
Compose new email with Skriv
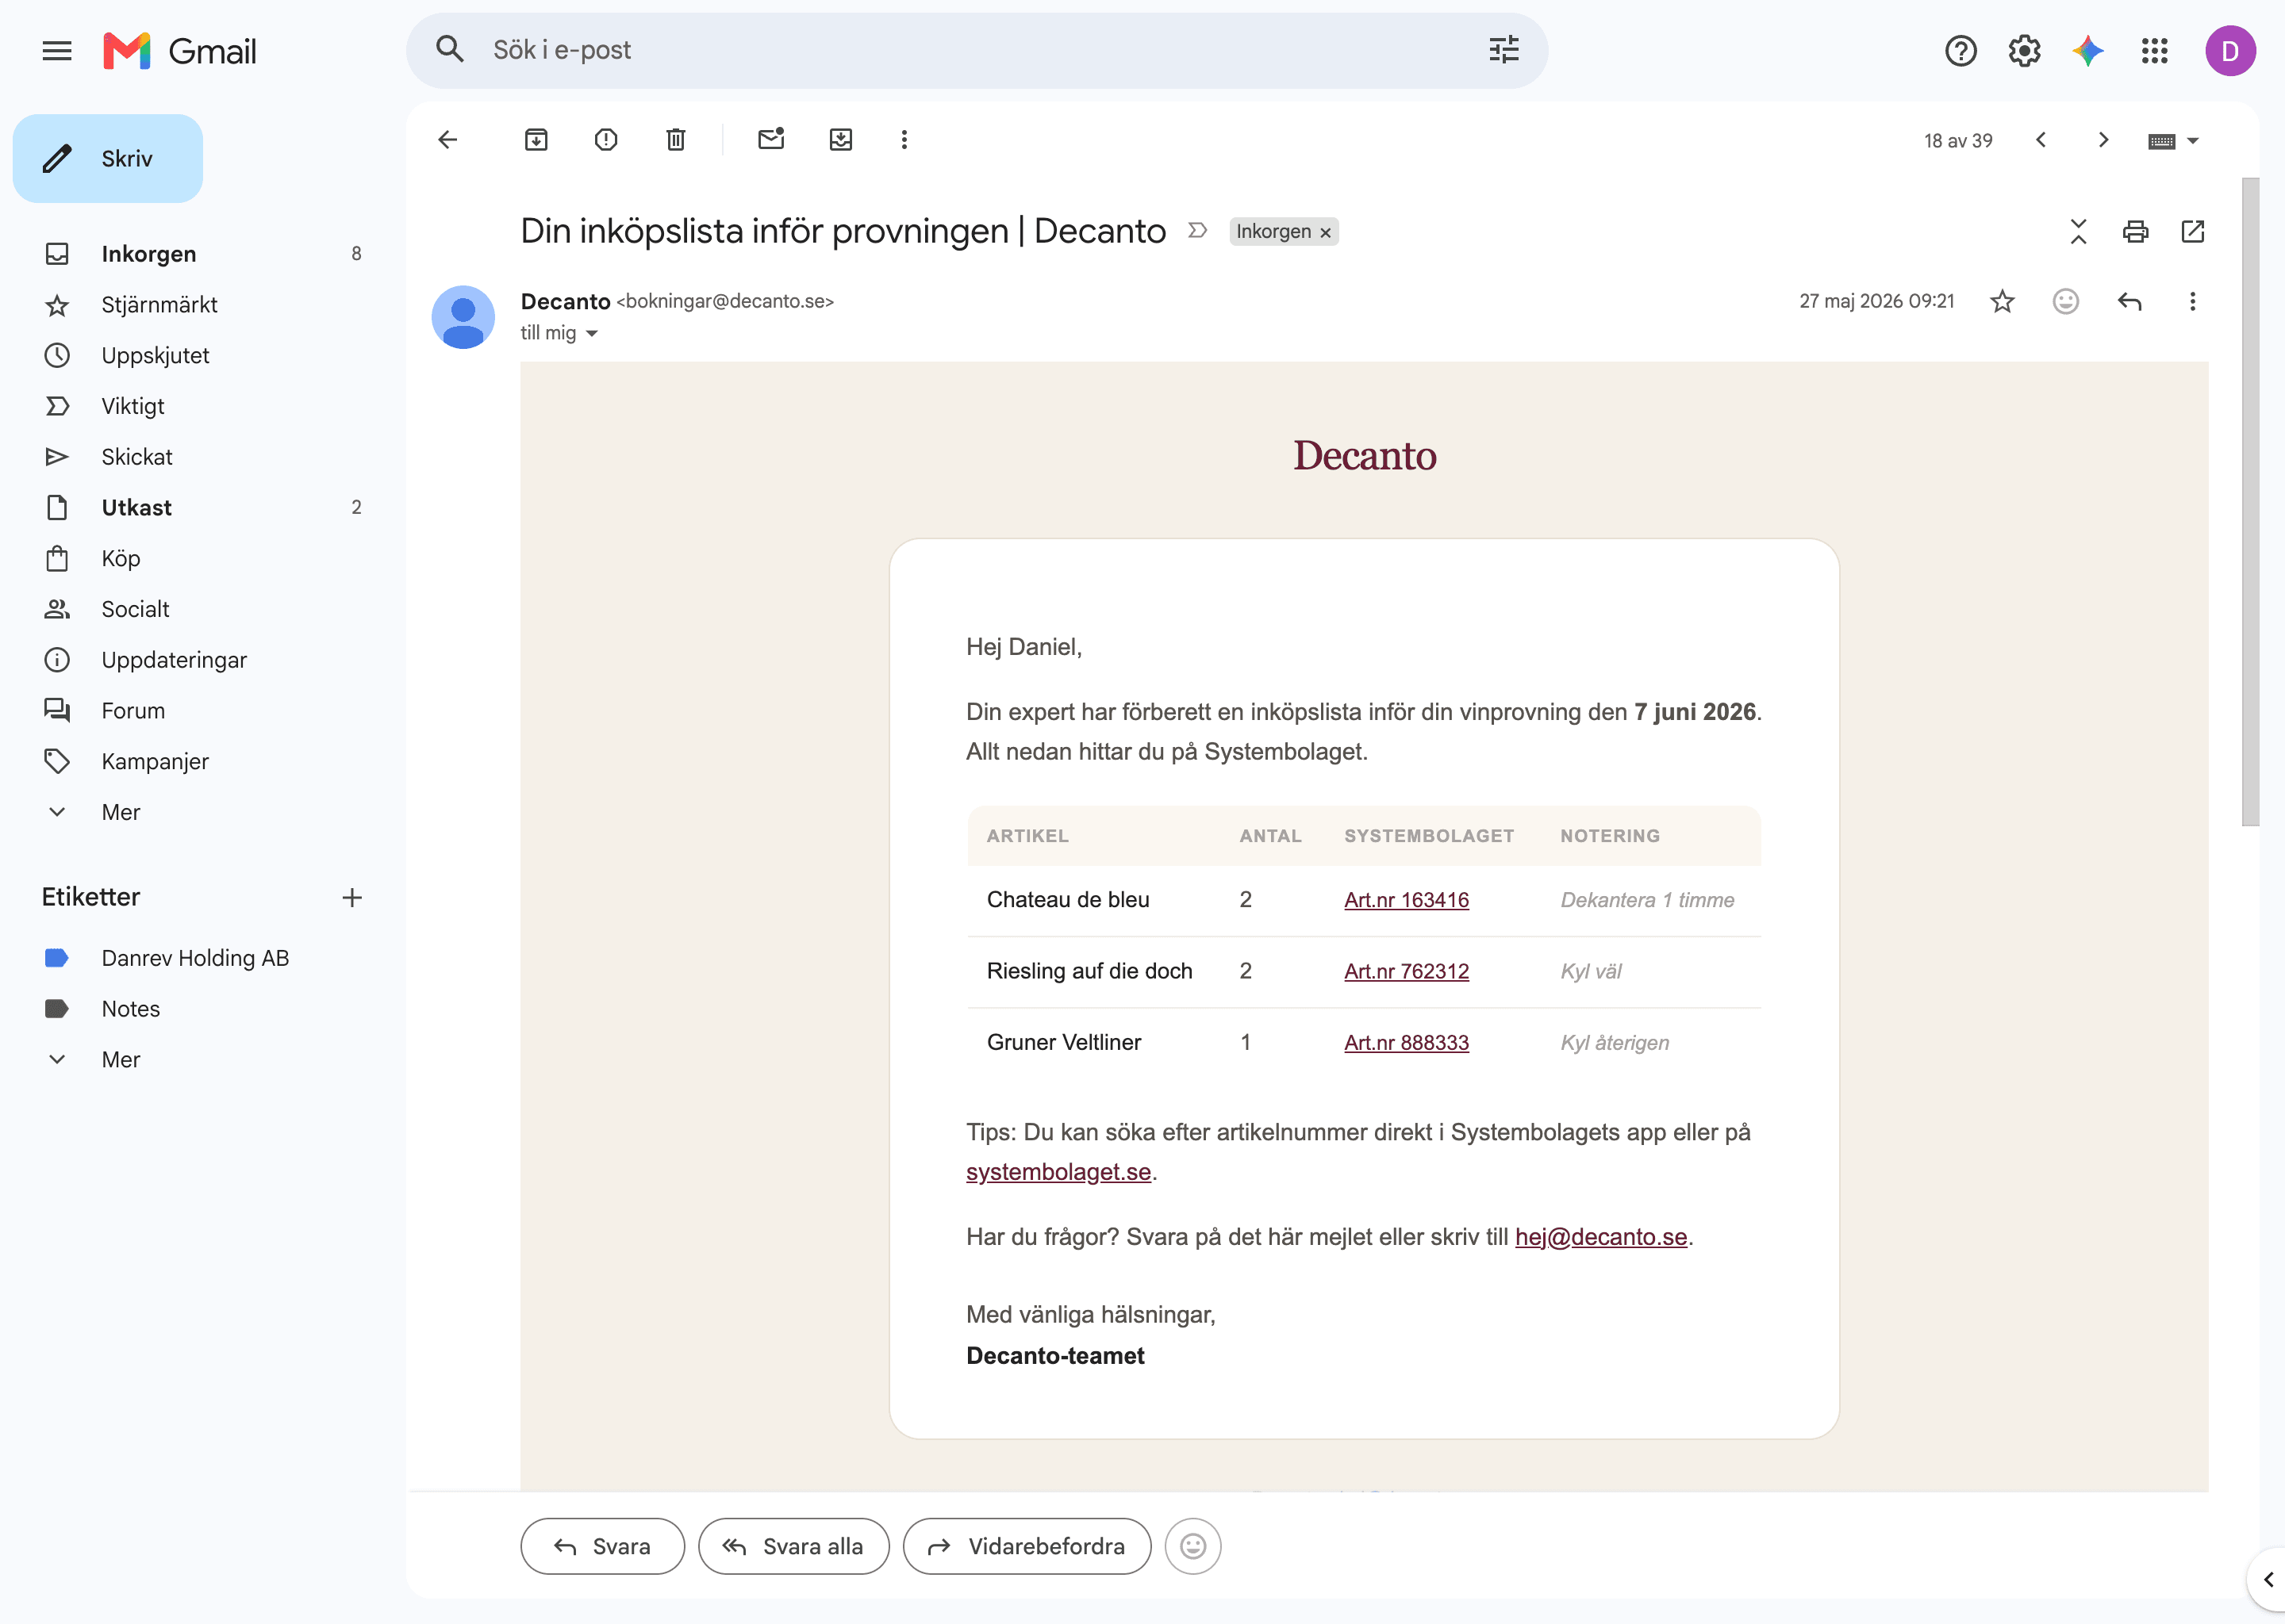(x=108, y=158)
